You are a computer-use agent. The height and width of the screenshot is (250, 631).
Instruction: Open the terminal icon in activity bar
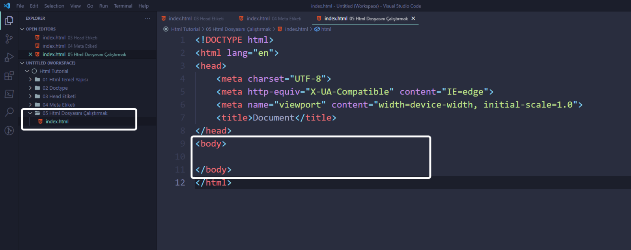pos(9,94)
